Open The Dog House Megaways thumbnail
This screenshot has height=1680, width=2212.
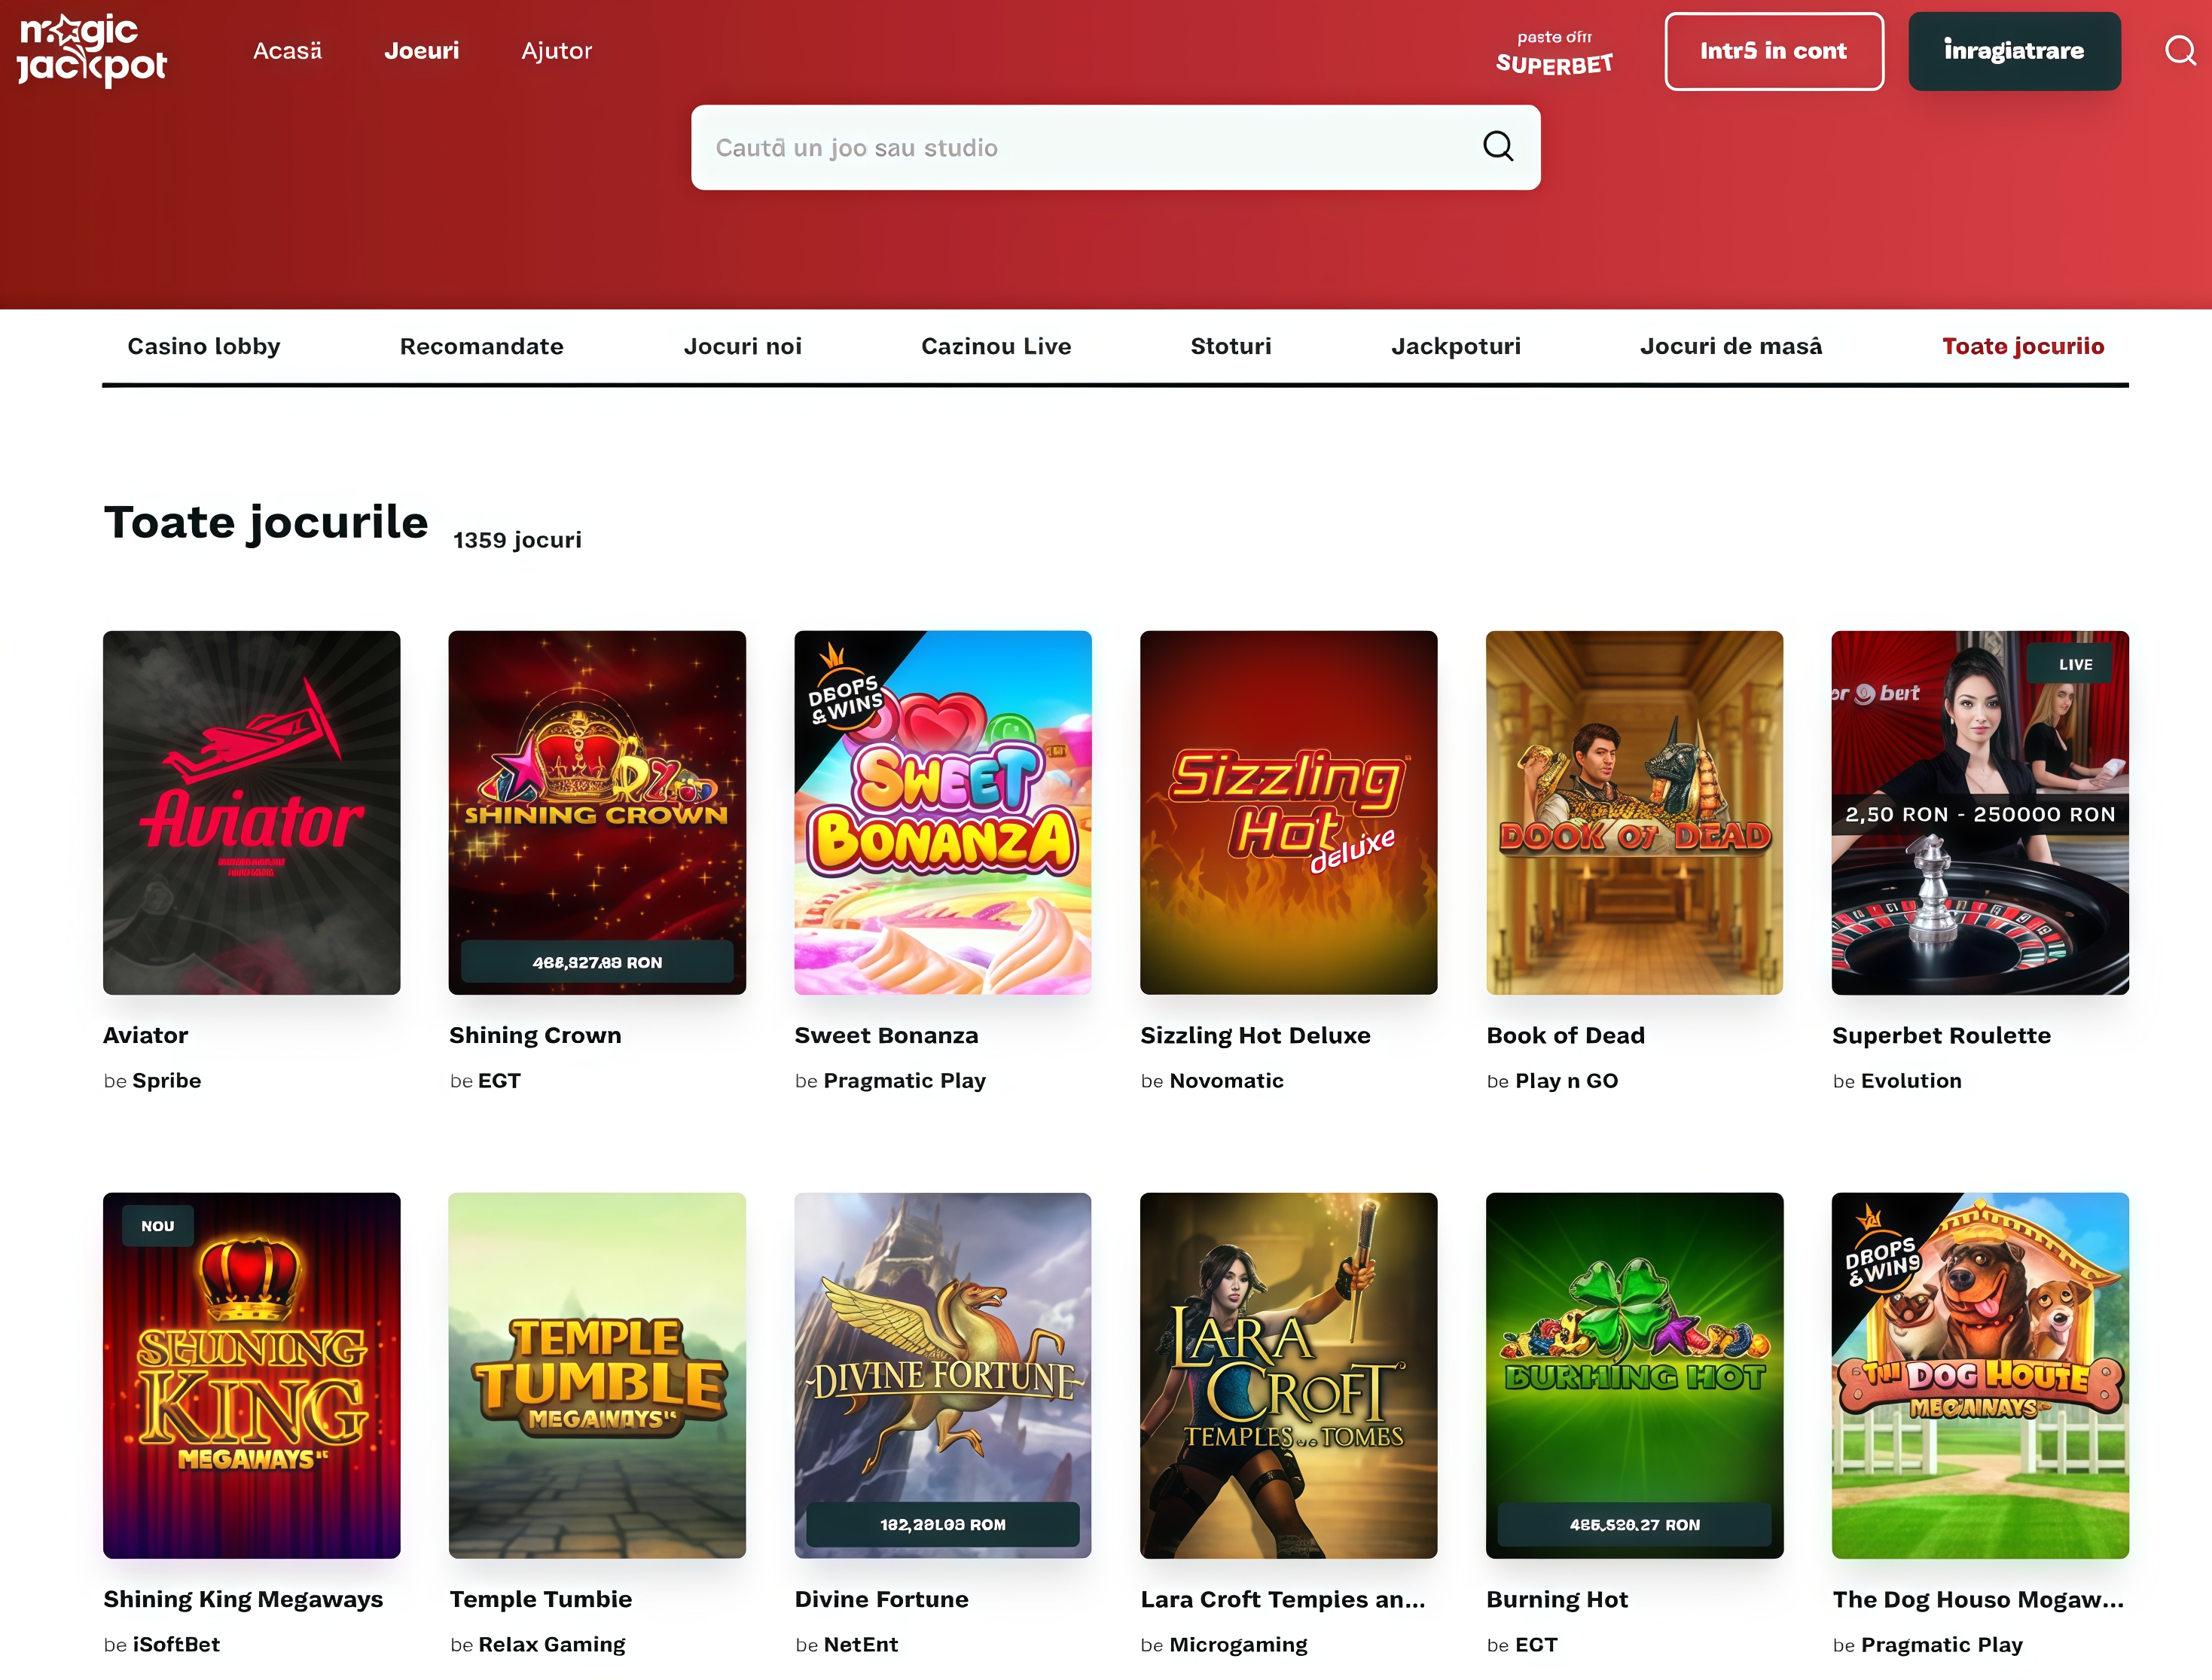(x=1980, y=1375)
